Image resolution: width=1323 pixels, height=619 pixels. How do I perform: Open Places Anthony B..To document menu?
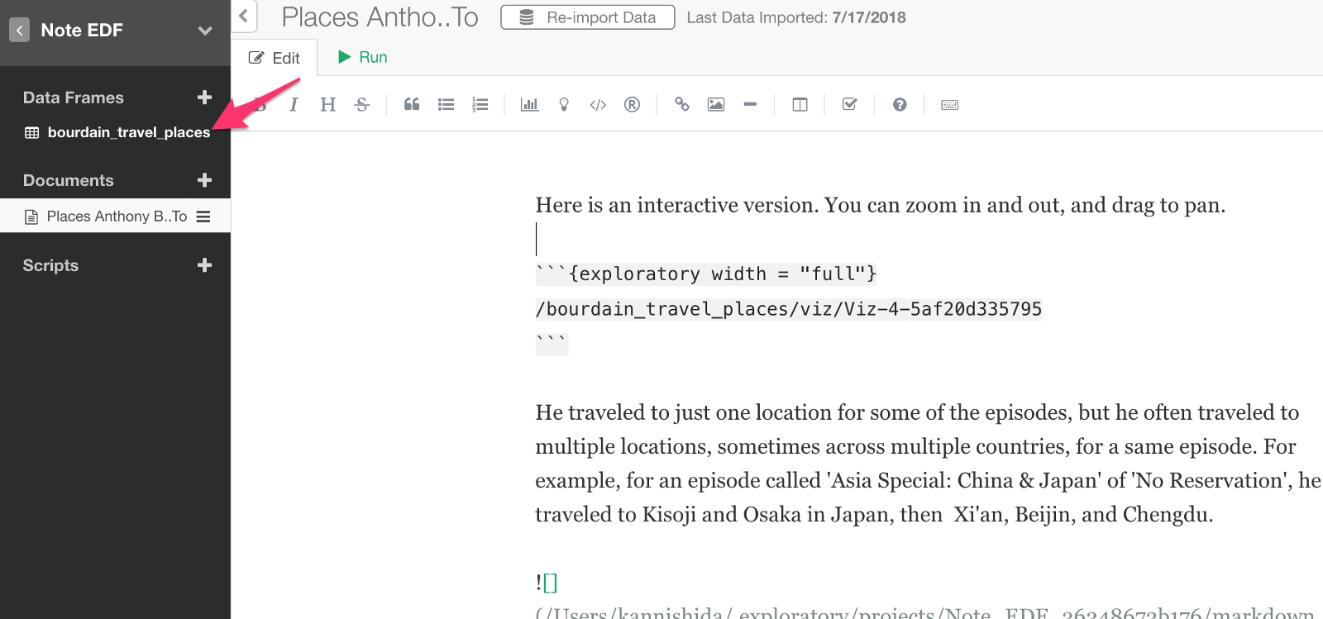point(203,217)
